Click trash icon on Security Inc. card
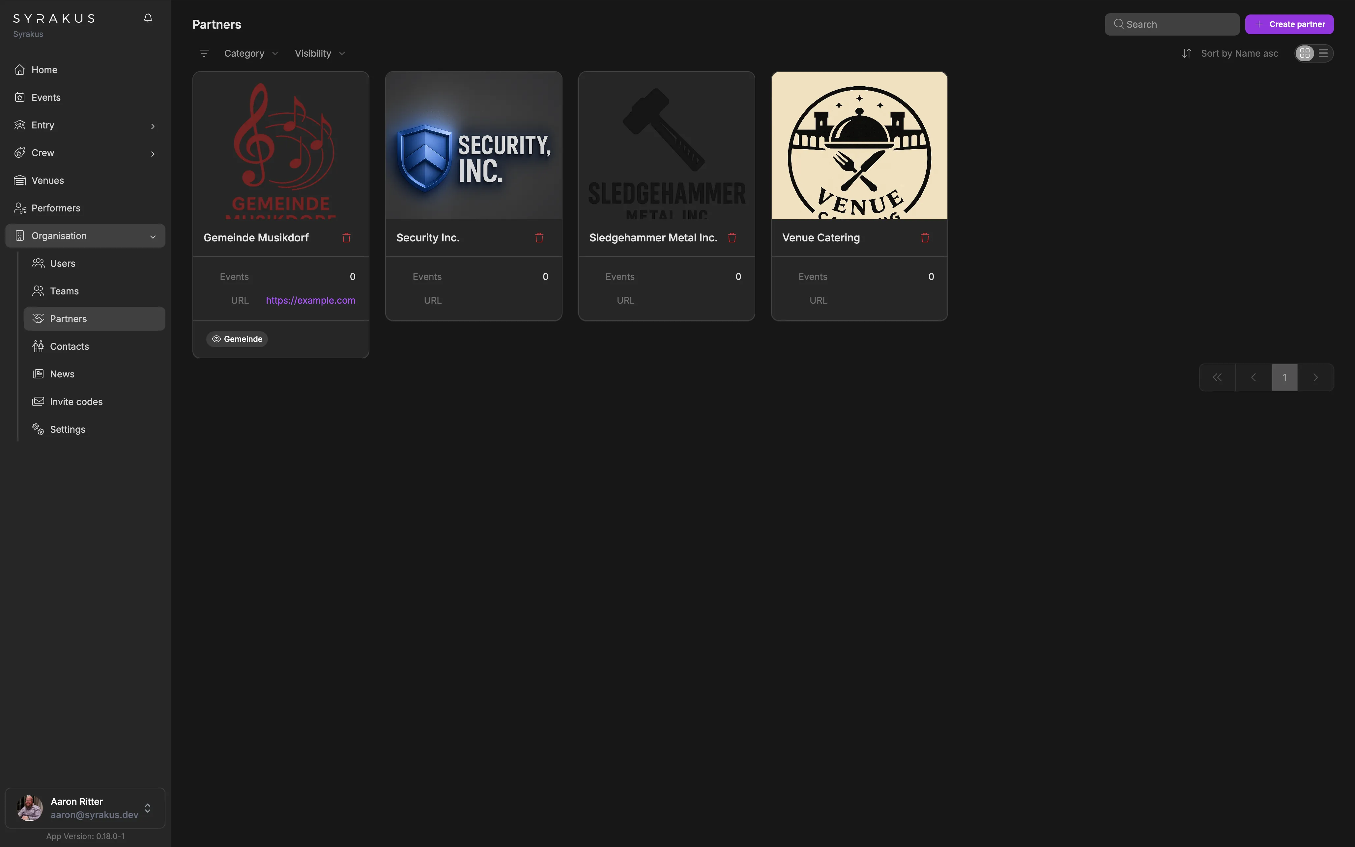 (539, 238)
